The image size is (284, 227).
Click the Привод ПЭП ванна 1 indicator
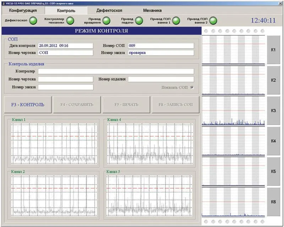pos(176,21)
